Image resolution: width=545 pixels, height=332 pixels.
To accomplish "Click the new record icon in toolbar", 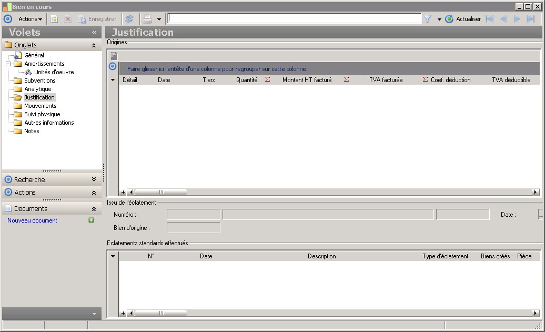I will click(54, 19).
